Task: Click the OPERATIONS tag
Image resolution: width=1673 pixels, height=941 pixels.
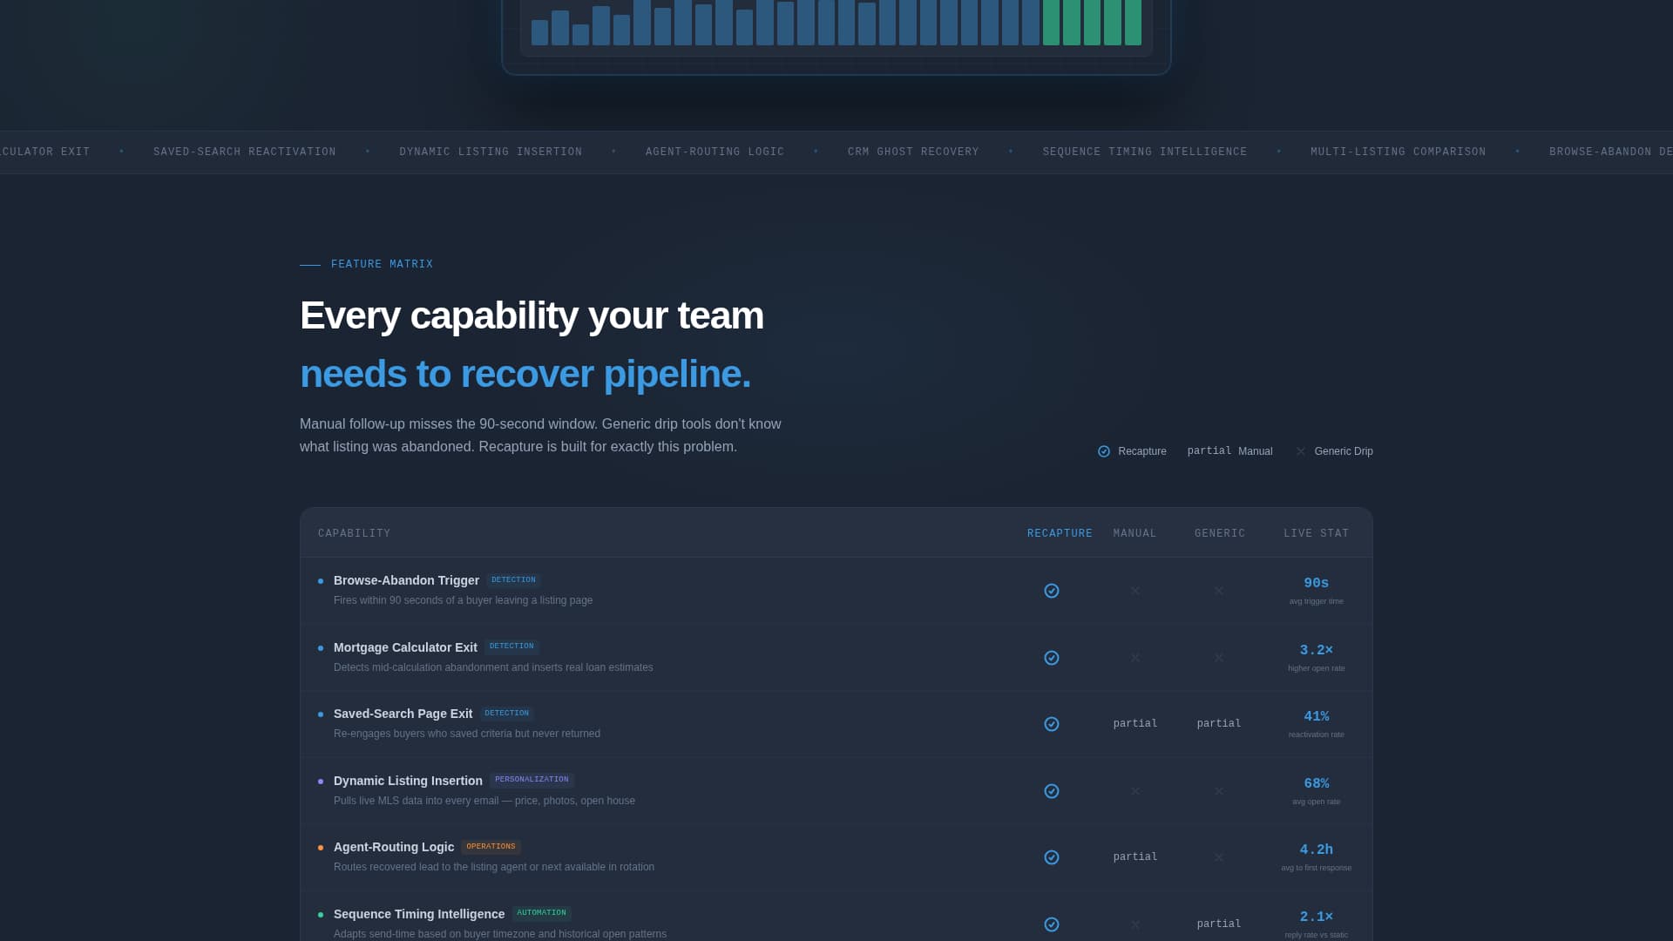Action: (491, 847)
